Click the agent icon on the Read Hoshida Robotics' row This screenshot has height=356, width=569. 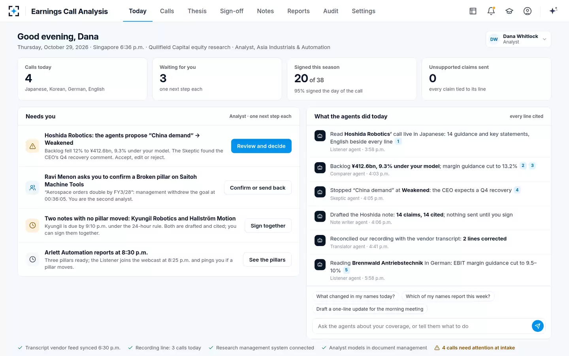pyautogui.click(x=320, y=136)
